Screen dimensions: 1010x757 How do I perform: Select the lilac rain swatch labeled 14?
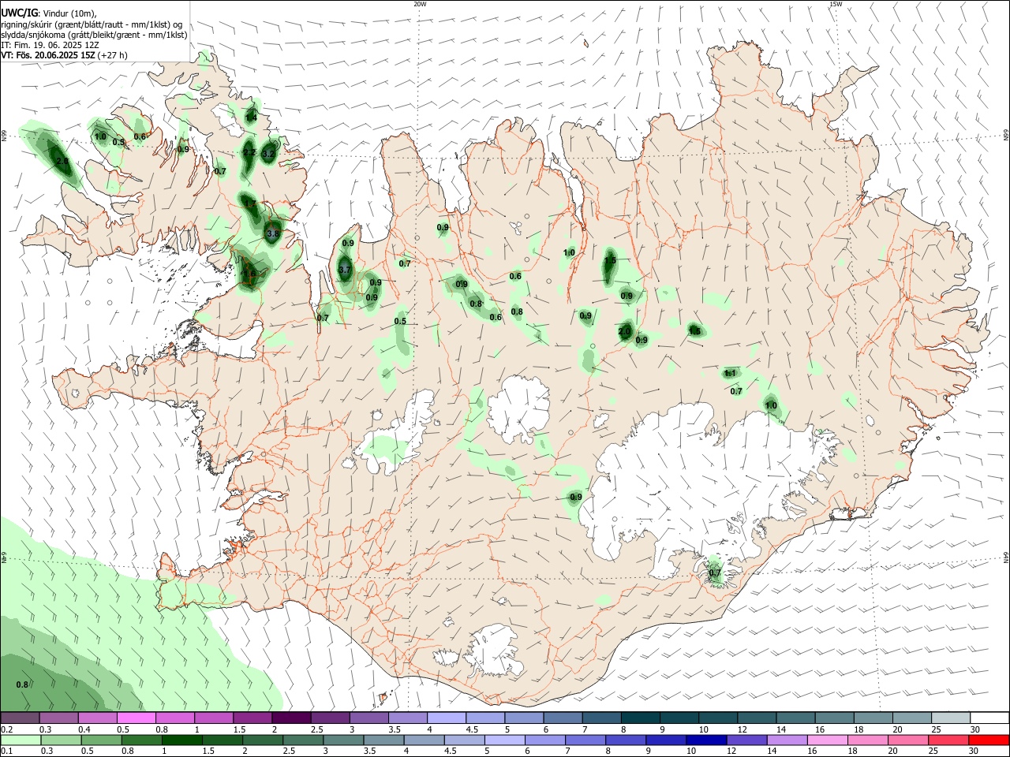(x=786, y=740)
